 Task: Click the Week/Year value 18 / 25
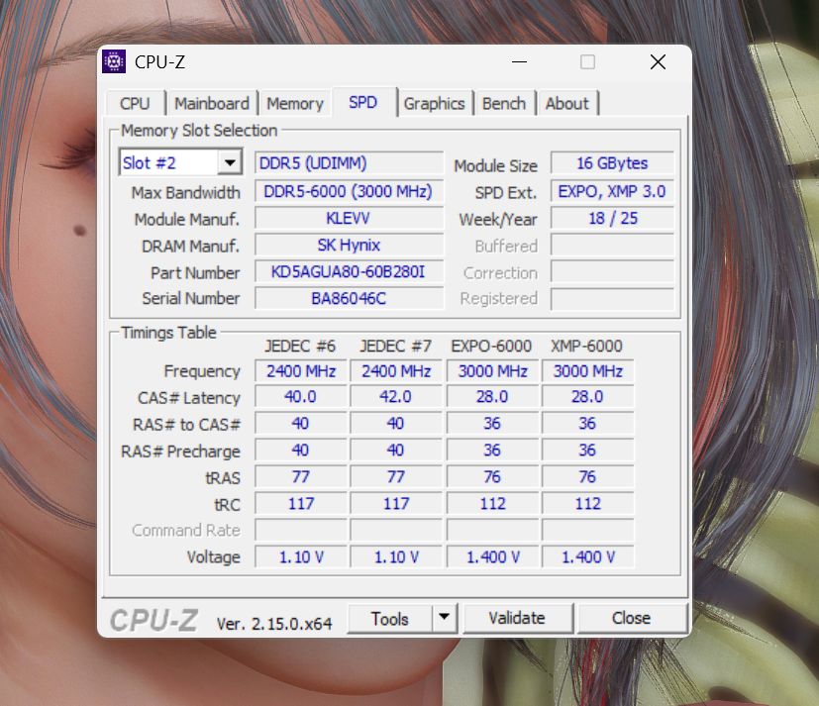pos(612,218)
